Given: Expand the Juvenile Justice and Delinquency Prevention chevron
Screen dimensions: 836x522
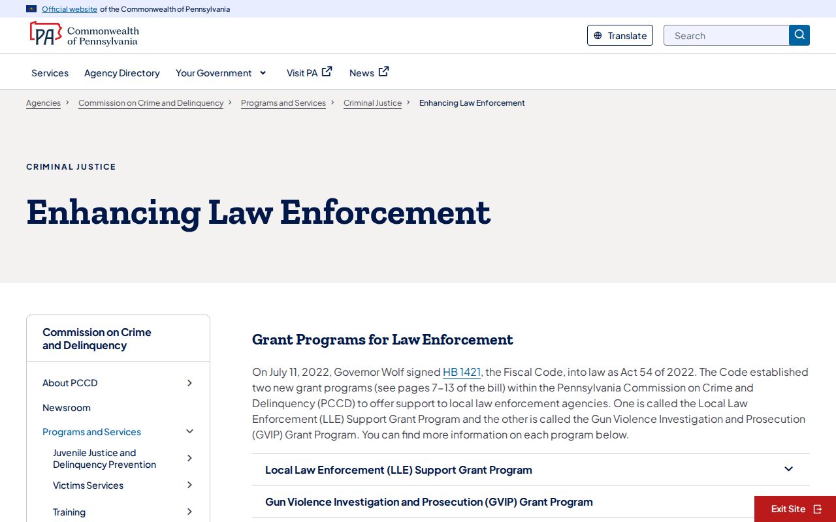Looking at the screenshot, I should coord(189,458).
